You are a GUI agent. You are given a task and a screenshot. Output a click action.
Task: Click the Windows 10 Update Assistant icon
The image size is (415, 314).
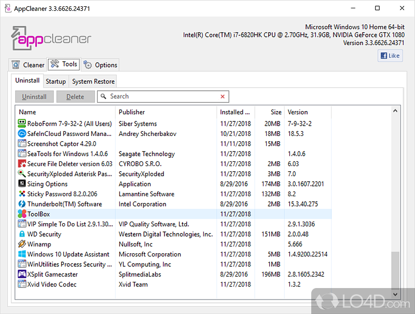pyautogui.click(x=22, y=254)
